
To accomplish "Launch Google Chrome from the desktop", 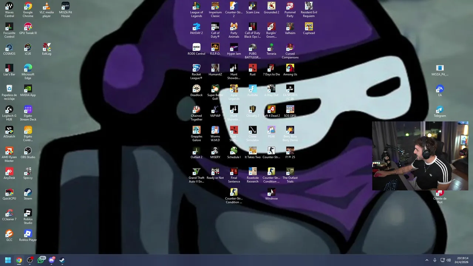I will tap(28, 10).
